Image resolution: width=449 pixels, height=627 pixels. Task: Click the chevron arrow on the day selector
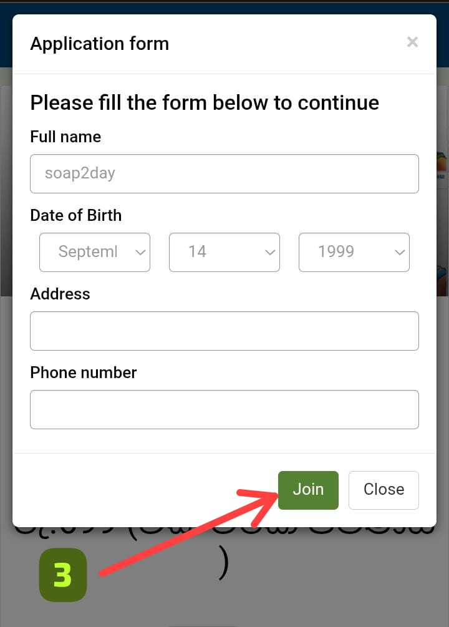tap(270, 253)
